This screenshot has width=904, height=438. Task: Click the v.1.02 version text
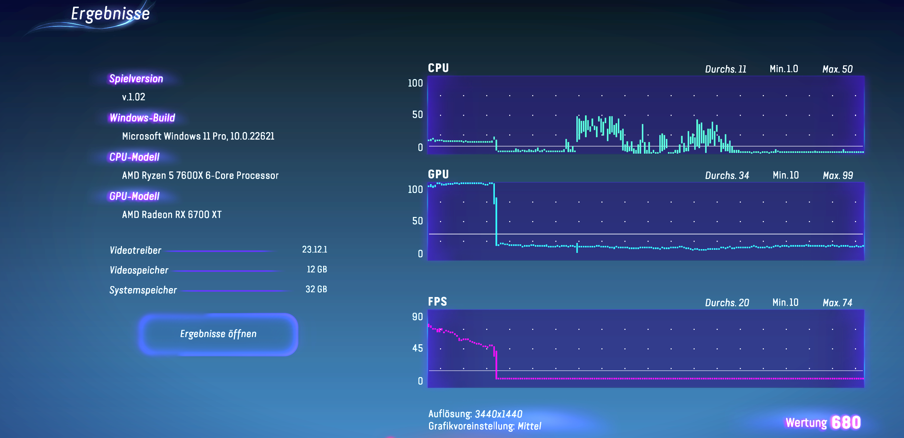point(133,97)
